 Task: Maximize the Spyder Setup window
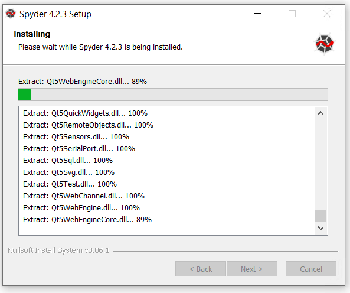[x=292, y=14]
